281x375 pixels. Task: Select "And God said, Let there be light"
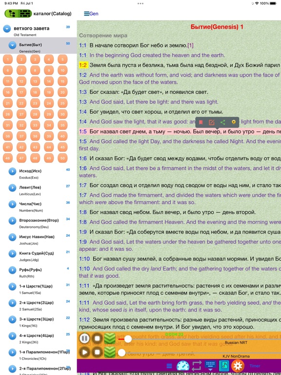149,102
